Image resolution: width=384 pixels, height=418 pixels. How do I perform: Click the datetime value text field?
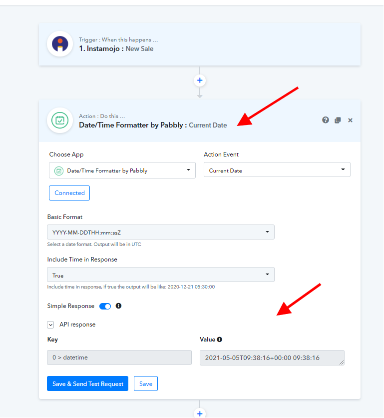pos(272,358)
